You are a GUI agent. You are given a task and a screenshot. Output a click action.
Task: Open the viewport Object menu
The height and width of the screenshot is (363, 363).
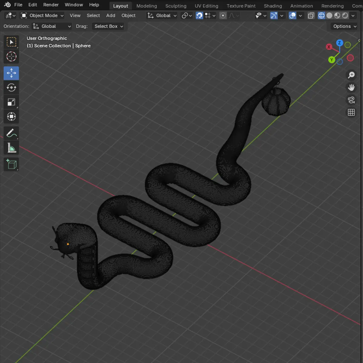point(128,15)
